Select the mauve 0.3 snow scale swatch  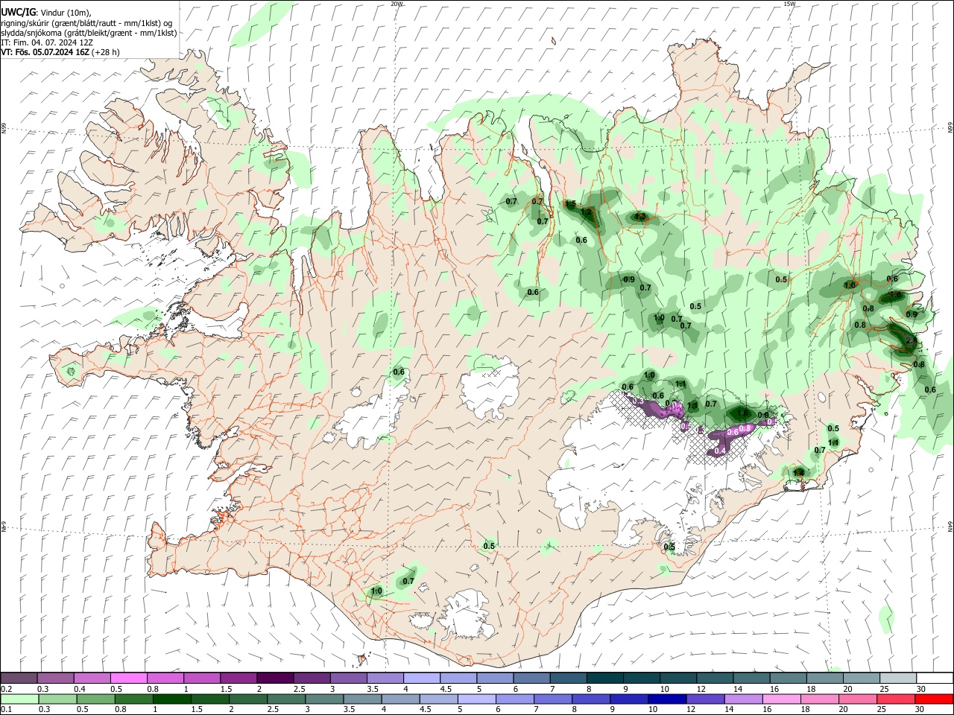[x=55, y=678]
